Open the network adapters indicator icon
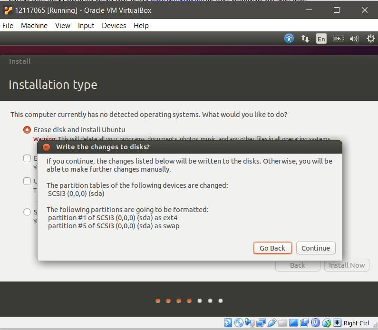This screenshot has height=330, width=378. click(261, 323)
